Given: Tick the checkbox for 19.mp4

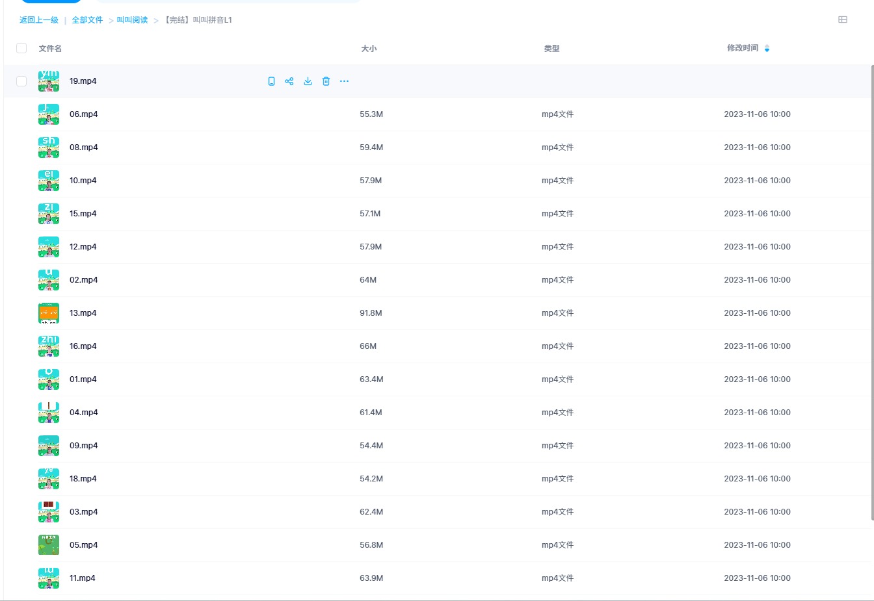Looking at the screenshot, I should [x=21, y=81].
